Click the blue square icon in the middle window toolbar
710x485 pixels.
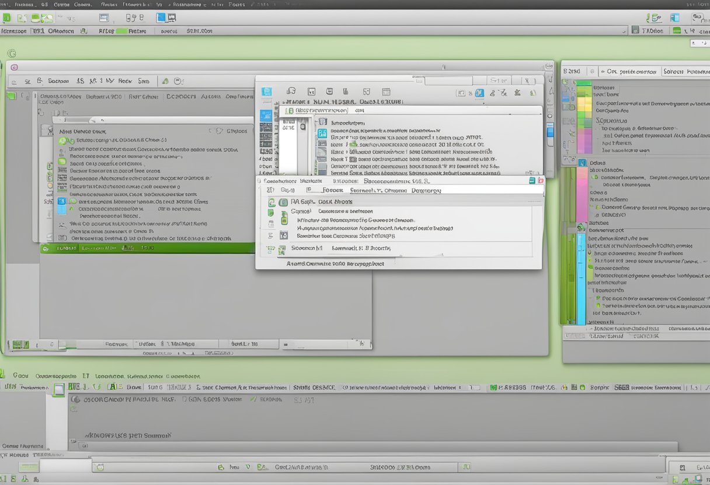[267, 92]
